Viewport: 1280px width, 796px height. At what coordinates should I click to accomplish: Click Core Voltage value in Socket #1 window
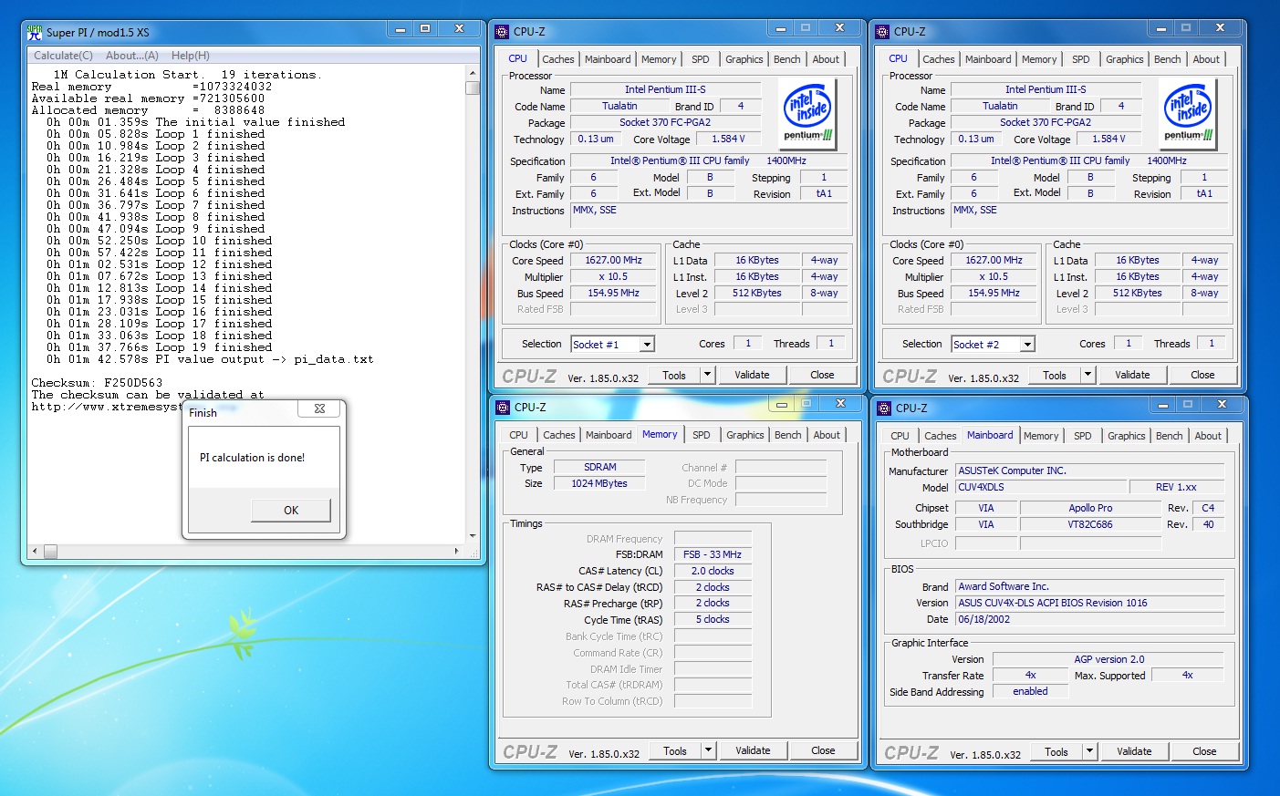(x=728, y=139)
